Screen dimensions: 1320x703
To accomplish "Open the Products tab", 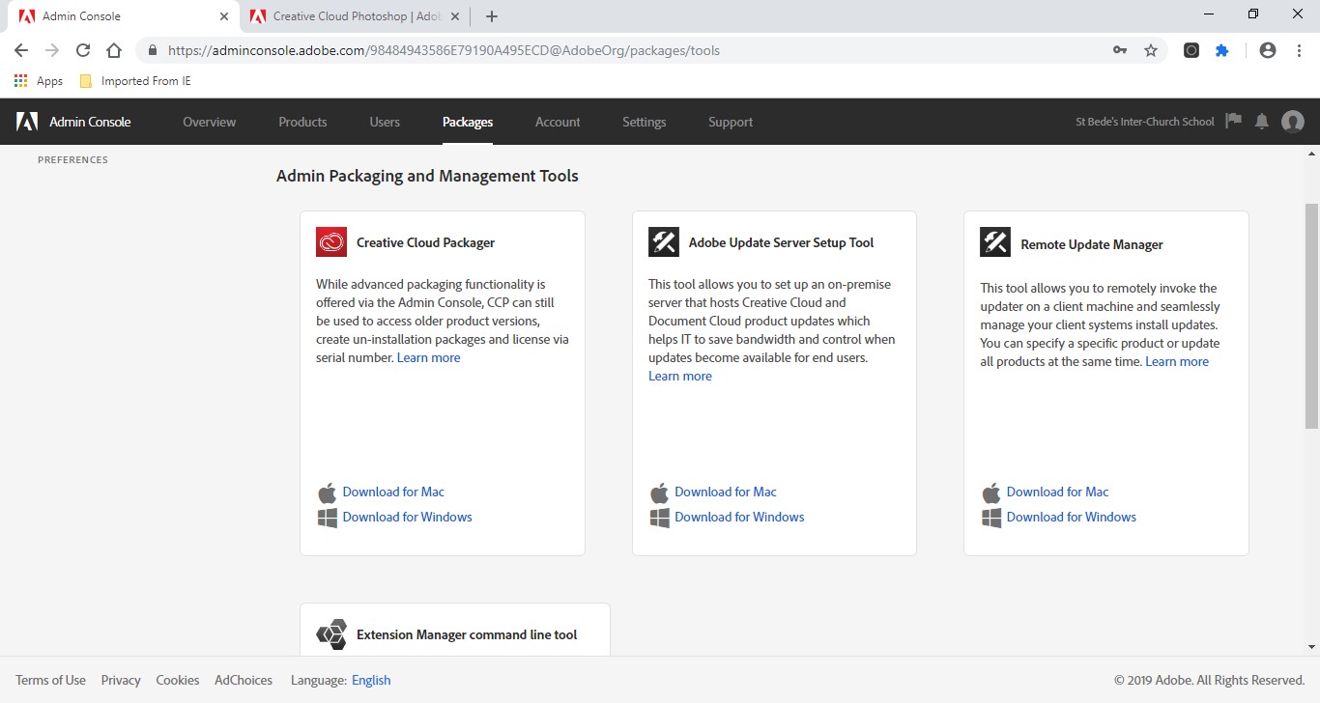I will pyautogui.click(x=302, y=122).
